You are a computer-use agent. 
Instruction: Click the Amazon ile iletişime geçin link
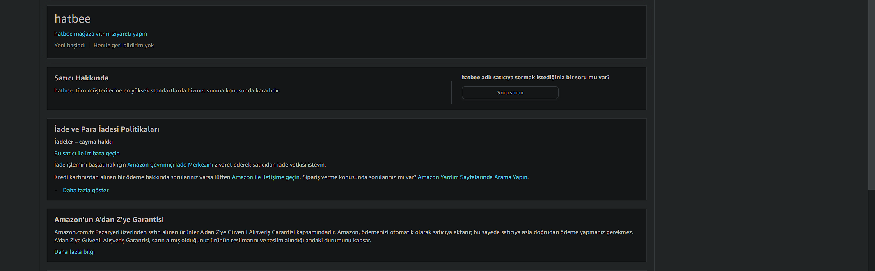[x=266, y=177]
